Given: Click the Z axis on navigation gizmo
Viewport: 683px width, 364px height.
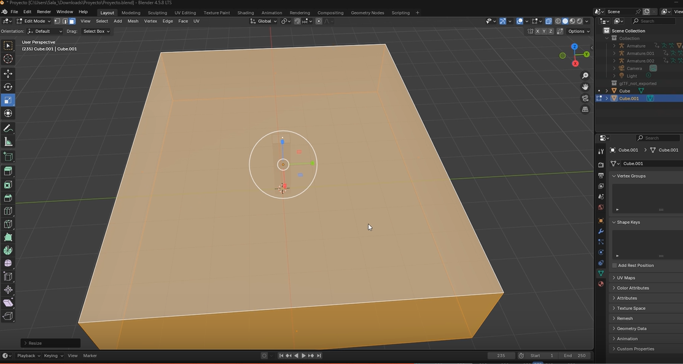Looking at the screenshot, I should (x=574, y=47).
